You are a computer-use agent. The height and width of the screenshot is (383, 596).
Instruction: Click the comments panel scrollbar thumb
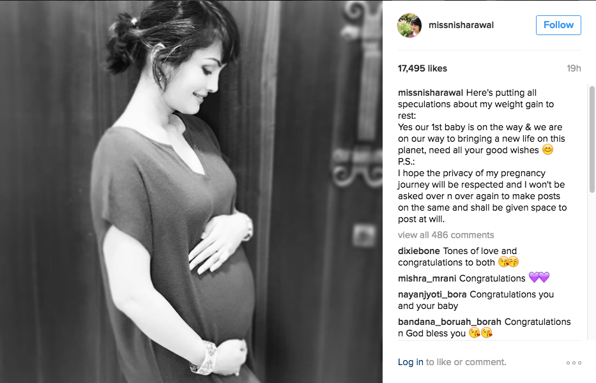[592, 139]
